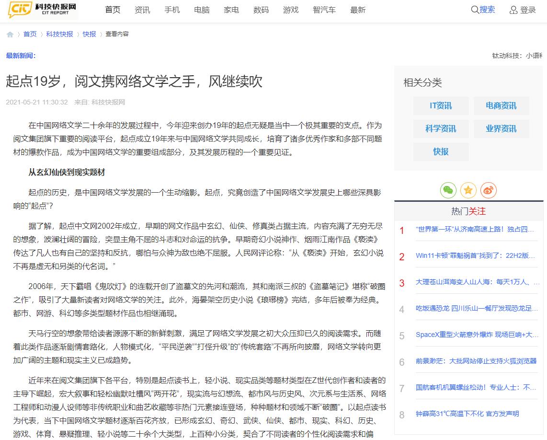The width and height of the screenshot is (547, 440).
Task: Click the star favorites icon
Action: point(468,190)
